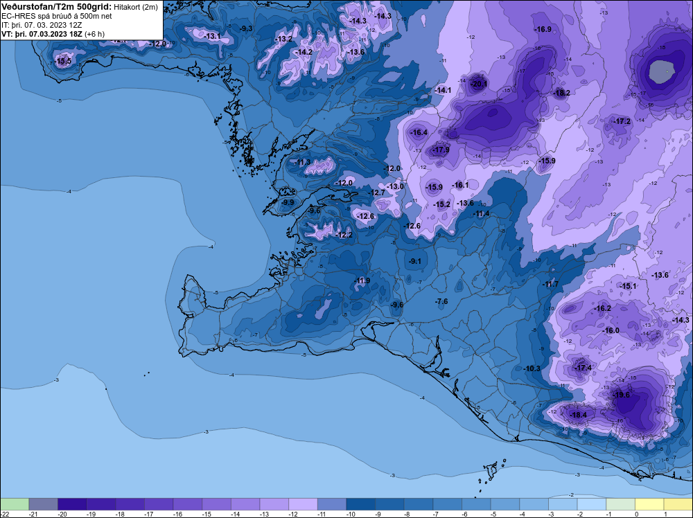Pick the lavender legend swatch above -12
This screenshot has height=518, width=693.
coord(304,504)
